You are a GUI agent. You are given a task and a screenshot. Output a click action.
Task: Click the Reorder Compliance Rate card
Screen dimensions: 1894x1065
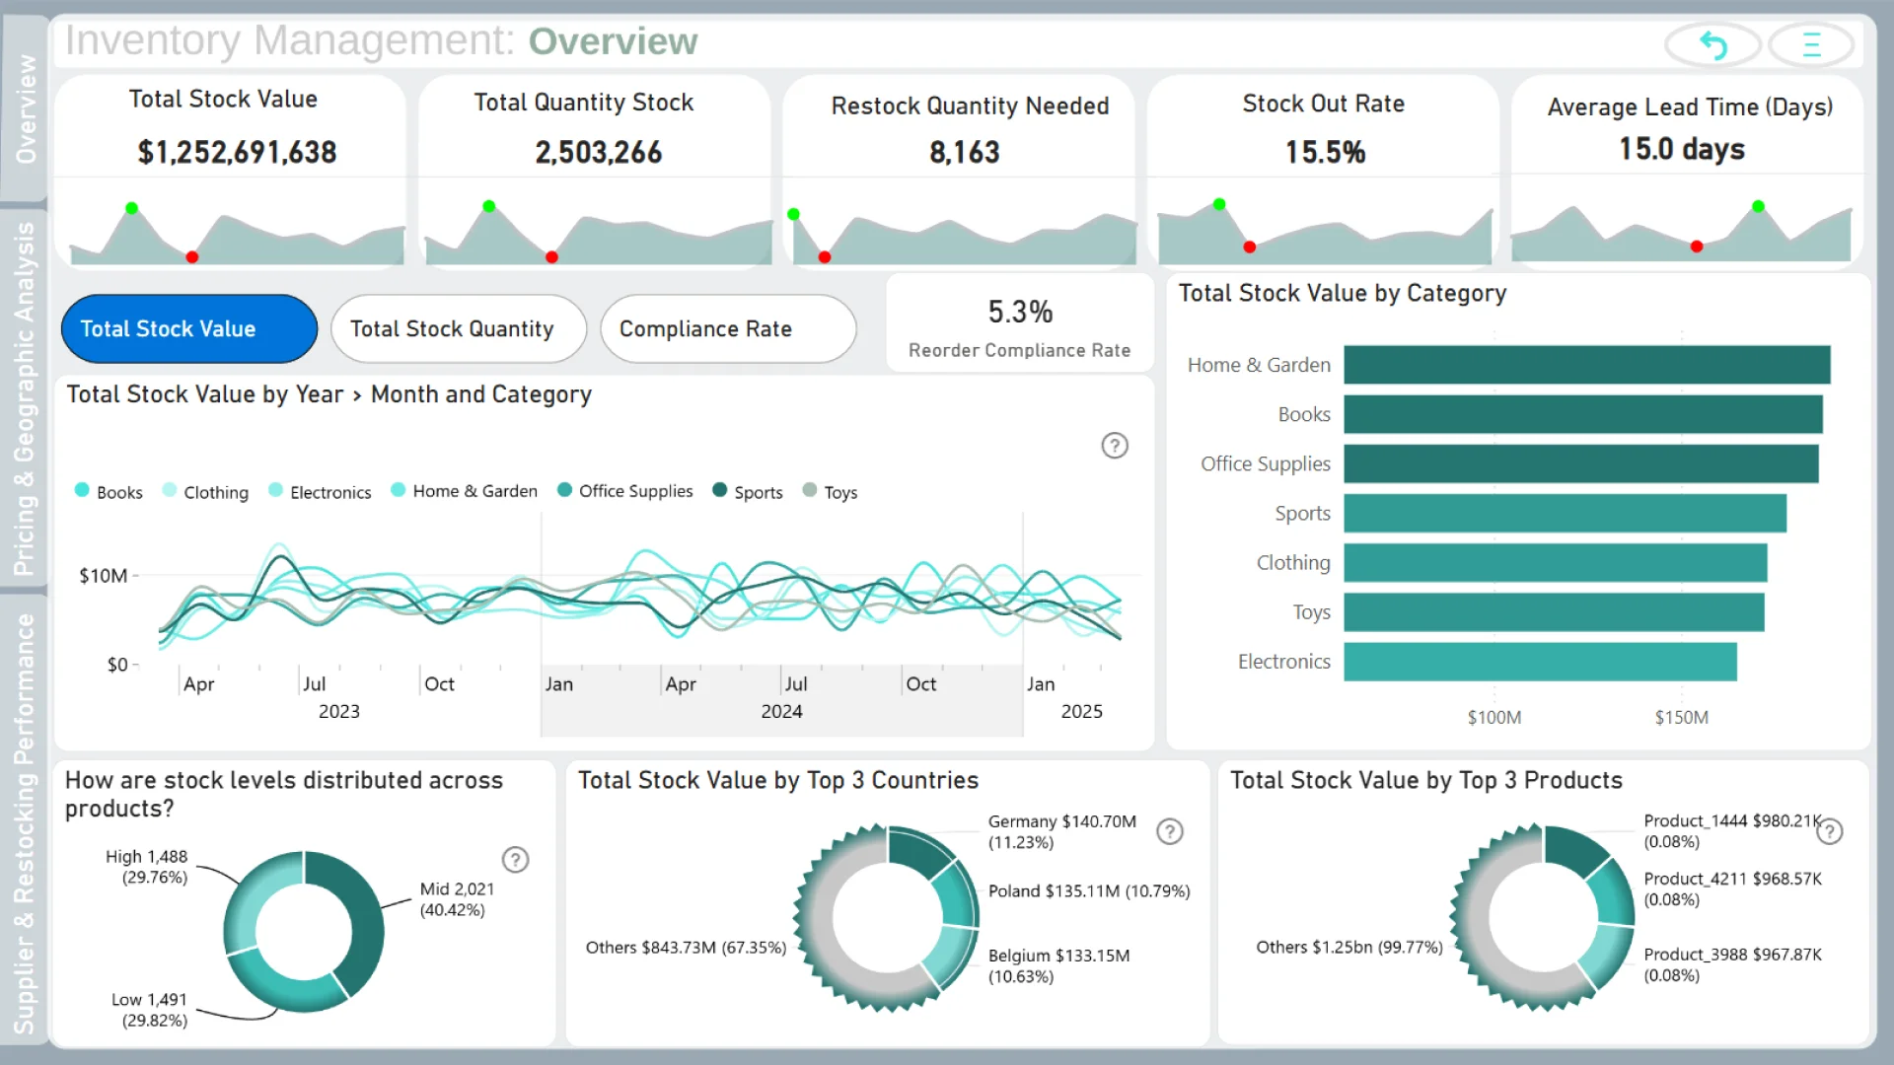click(1019, 325)
